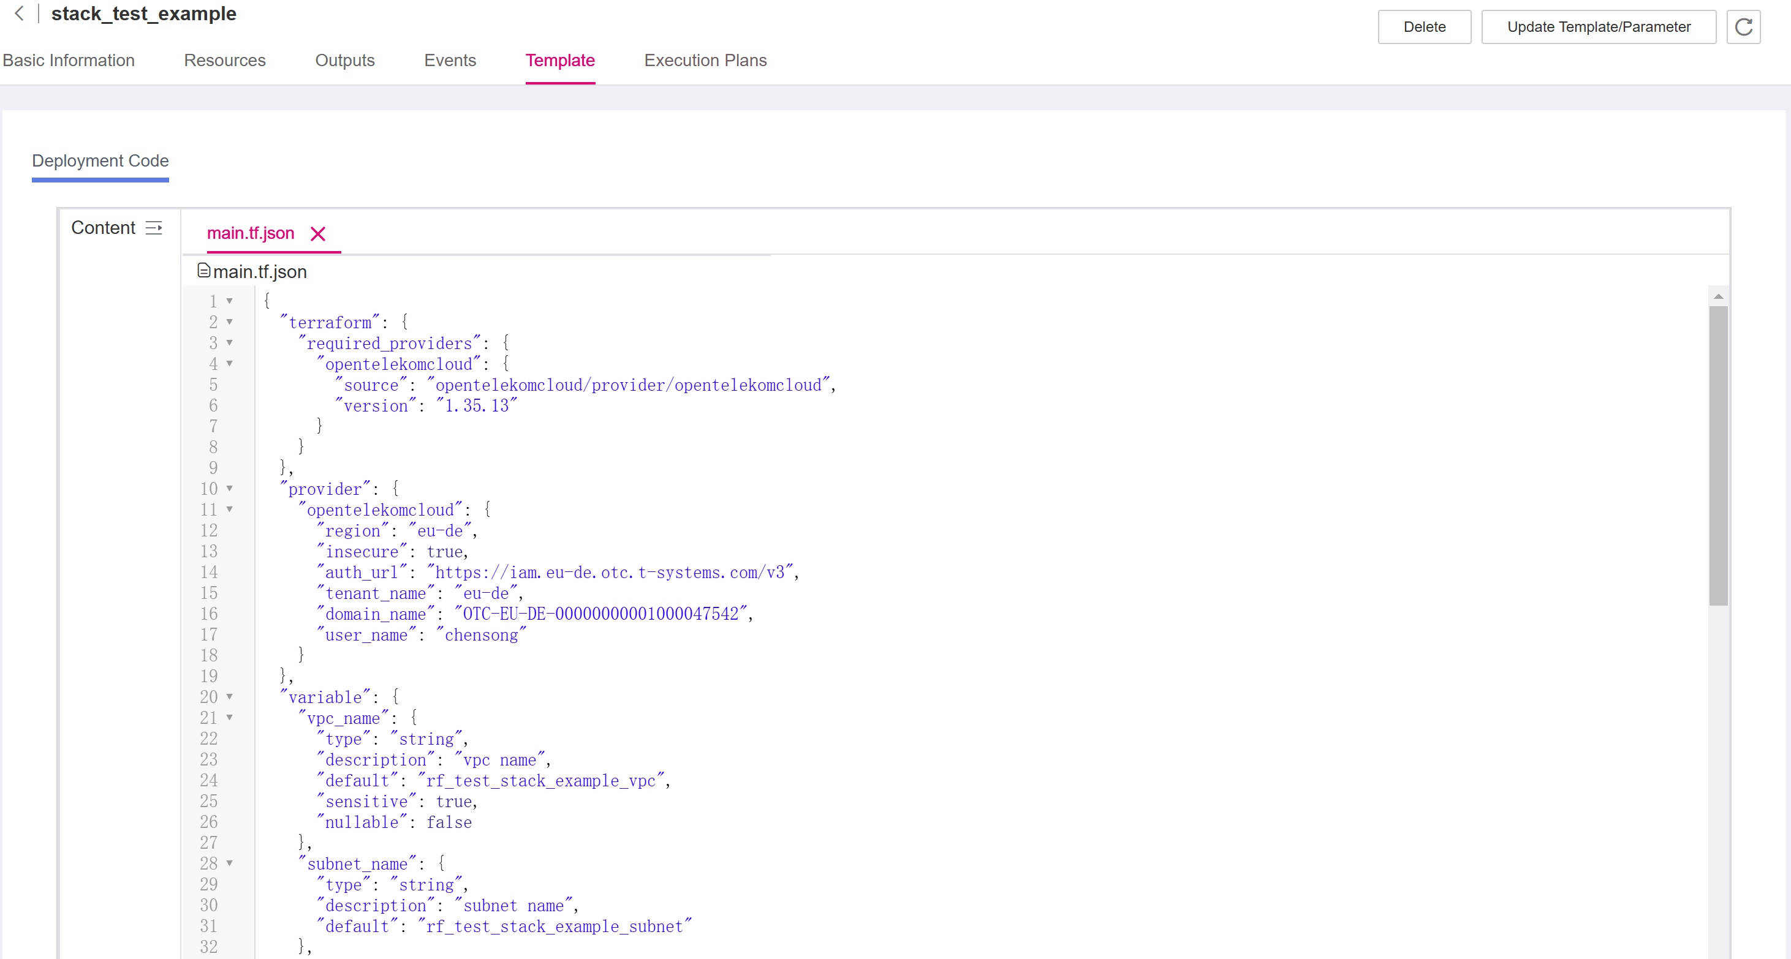Screen dimensions: 1791x959
Task: Fold the opentelekomcloud block at line 11
Action: [x=229, y=510]
